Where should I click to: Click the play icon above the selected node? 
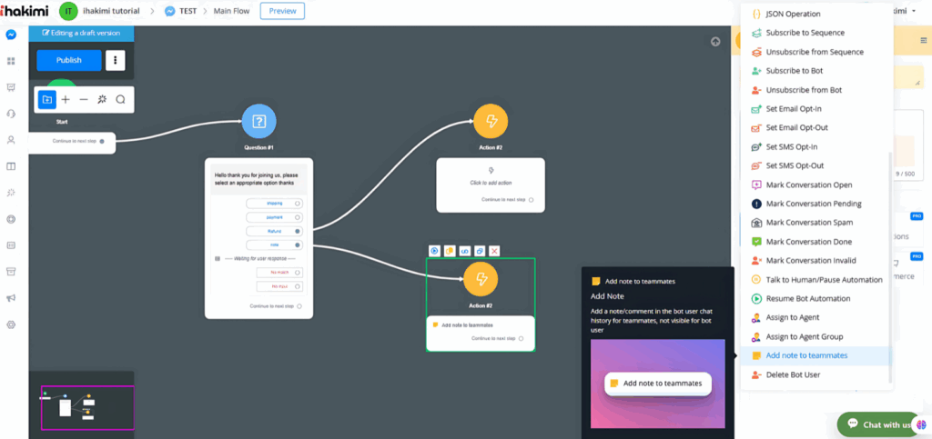[x=435, y=251]
